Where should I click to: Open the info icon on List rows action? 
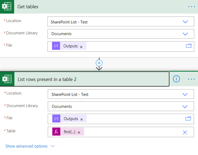[x=176, y=79]
